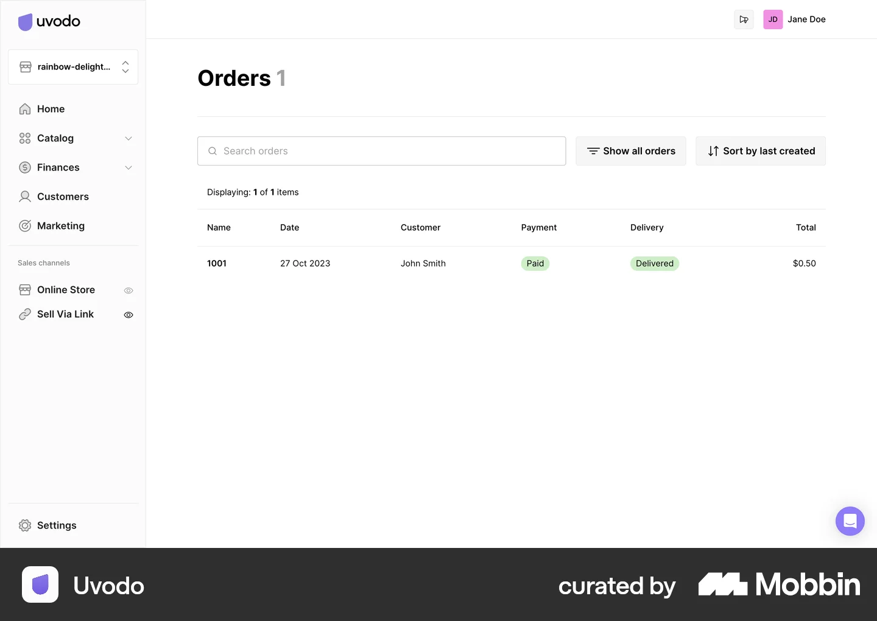This screenshot has width=877, height=621.
Task: Click the Sell Via Link chain icon
Action: tap(25, 314)
